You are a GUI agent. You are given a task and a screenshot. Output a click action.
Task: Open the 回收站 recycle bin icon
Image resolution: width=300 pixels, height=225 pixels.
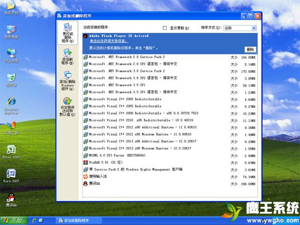[11, 80]
